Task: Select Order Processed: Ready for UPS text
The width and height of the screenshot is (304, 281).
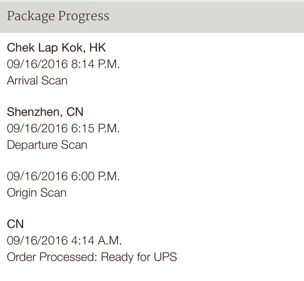Action: point(92,257)
